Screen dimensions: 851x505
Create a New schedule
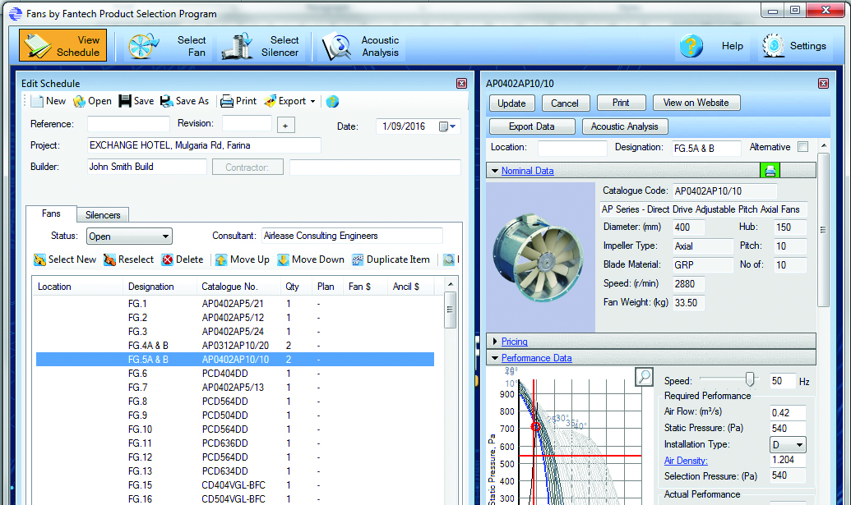48,101
